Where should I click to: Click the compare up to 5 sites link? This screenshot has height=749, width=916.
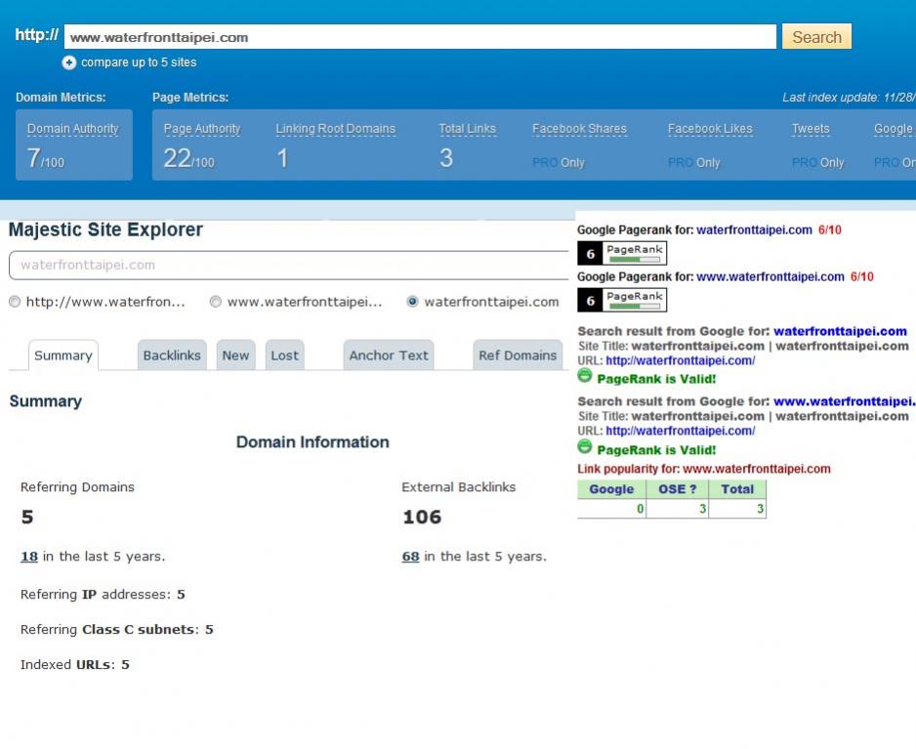click(x=139, y=62)
